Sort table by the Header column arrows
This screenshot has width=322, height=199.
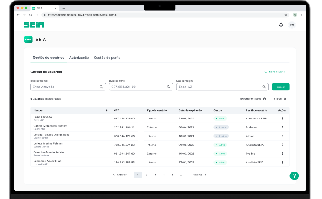[107, 110]
